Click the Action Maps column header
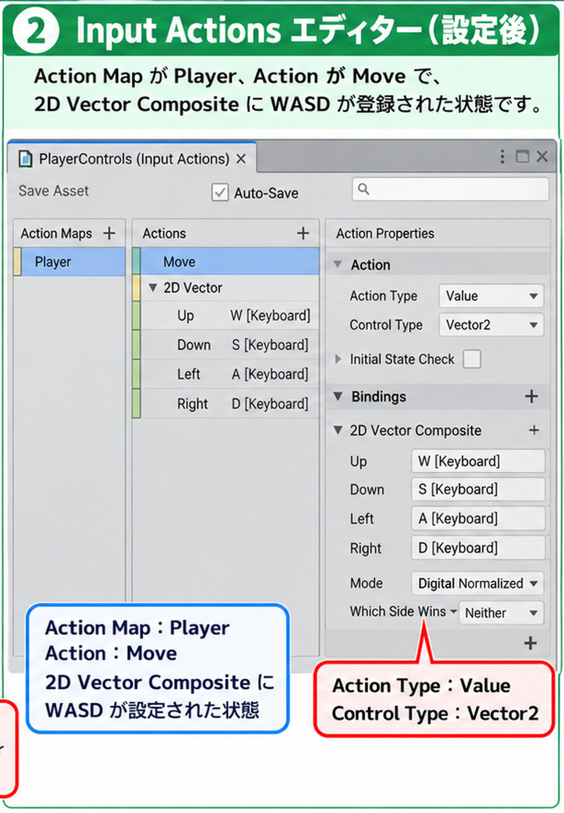Viewport: 564px width, 813px height. coord(56,234)
